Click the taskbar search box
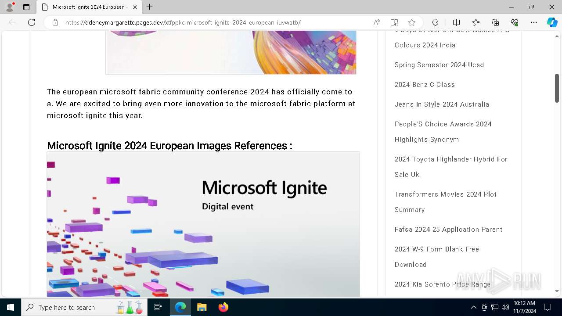 (83, 307)
